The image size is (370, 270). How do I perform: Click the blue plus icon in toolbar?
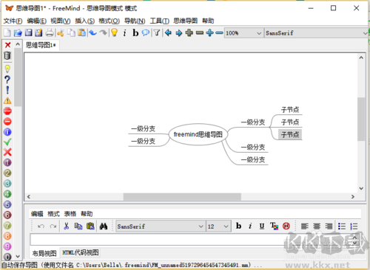click(x=209, y=32)
